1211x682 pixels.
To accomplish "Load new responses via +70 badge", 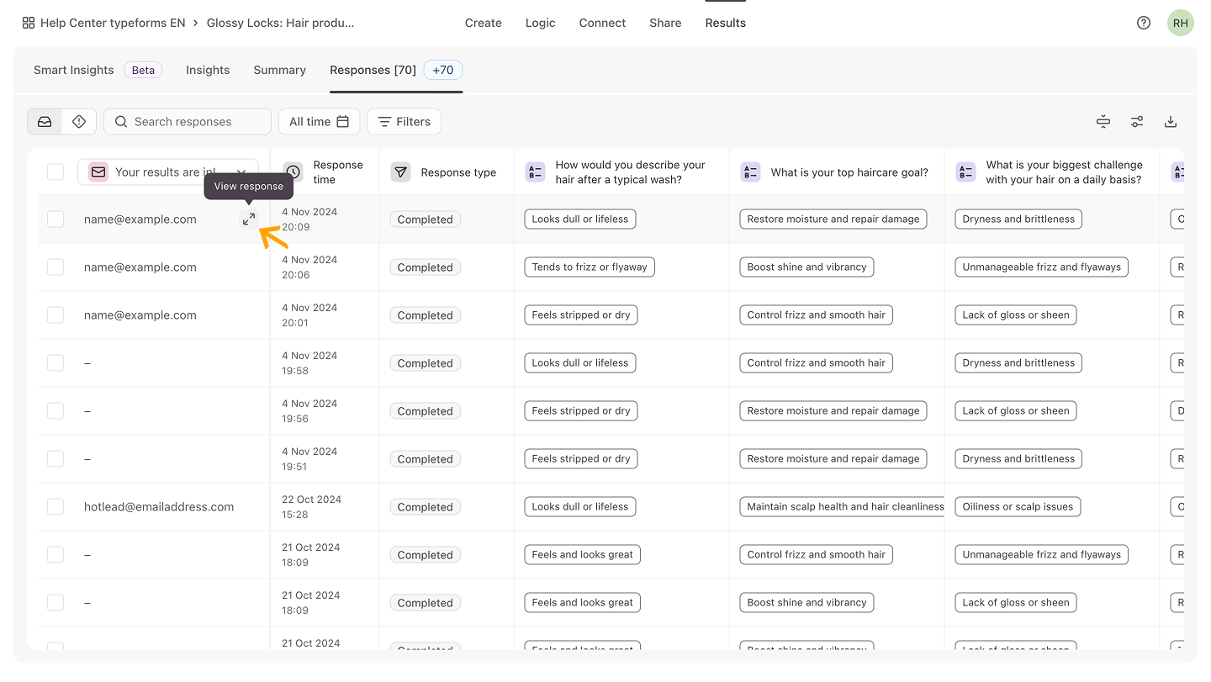I will pyautogui.click(x=443, y=71).
